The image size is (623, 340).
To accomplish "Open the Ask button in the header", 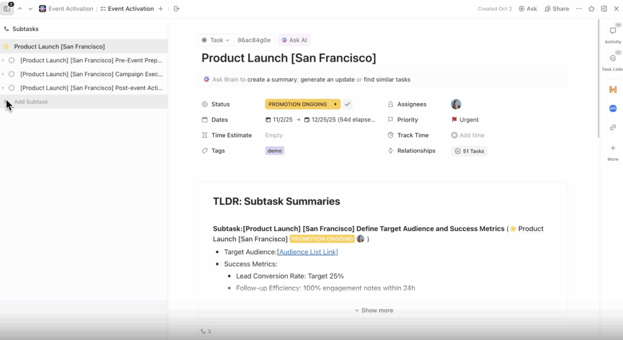I will [x=528, y=8].
